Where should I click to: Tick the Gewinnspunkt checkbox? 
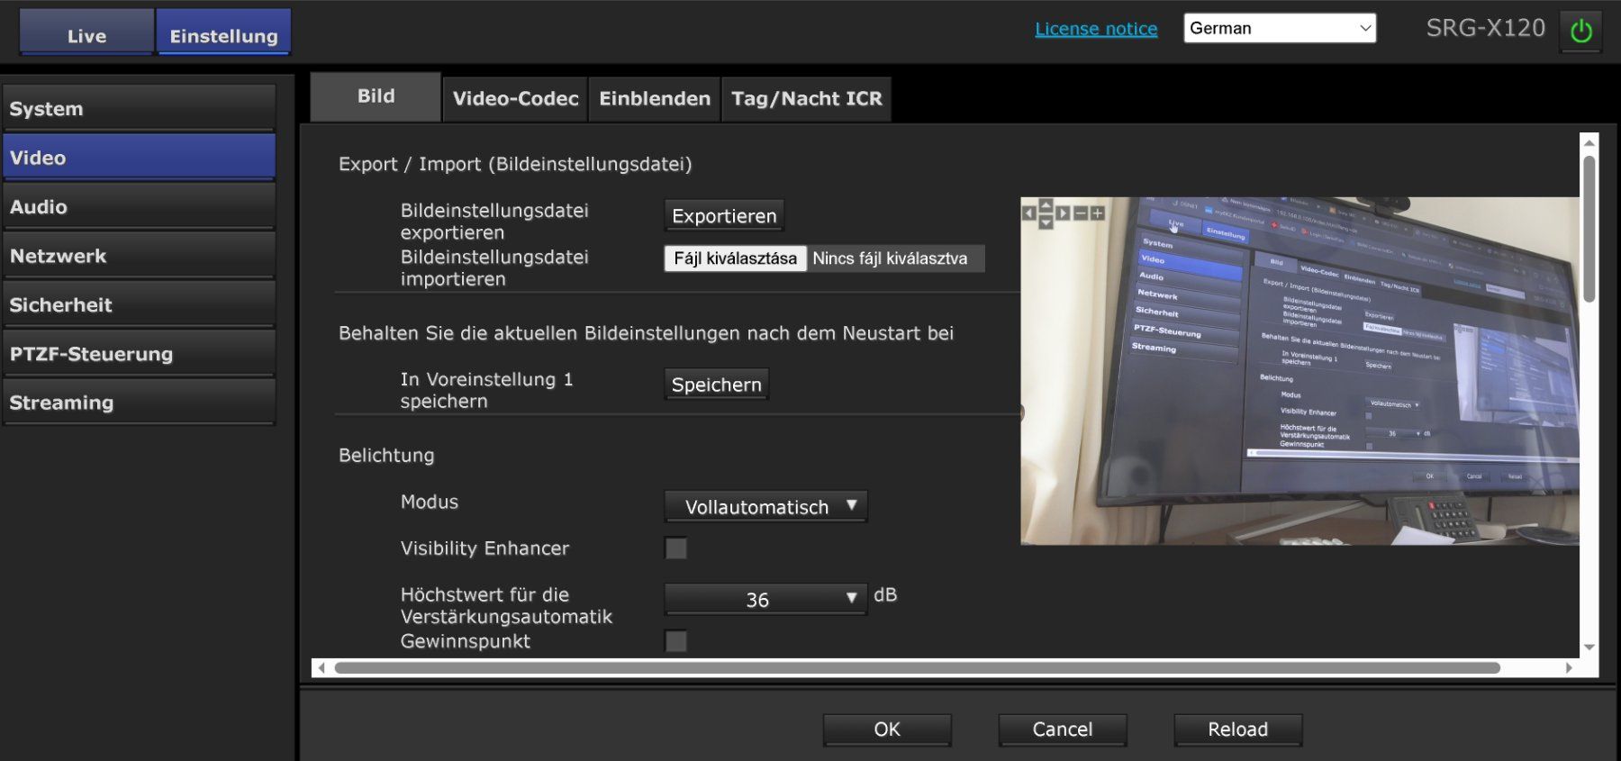675,641
